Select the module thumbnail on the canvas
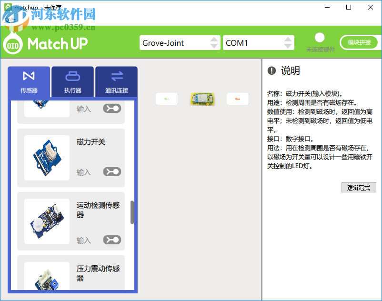382x301 pixels. pos(202,99)
